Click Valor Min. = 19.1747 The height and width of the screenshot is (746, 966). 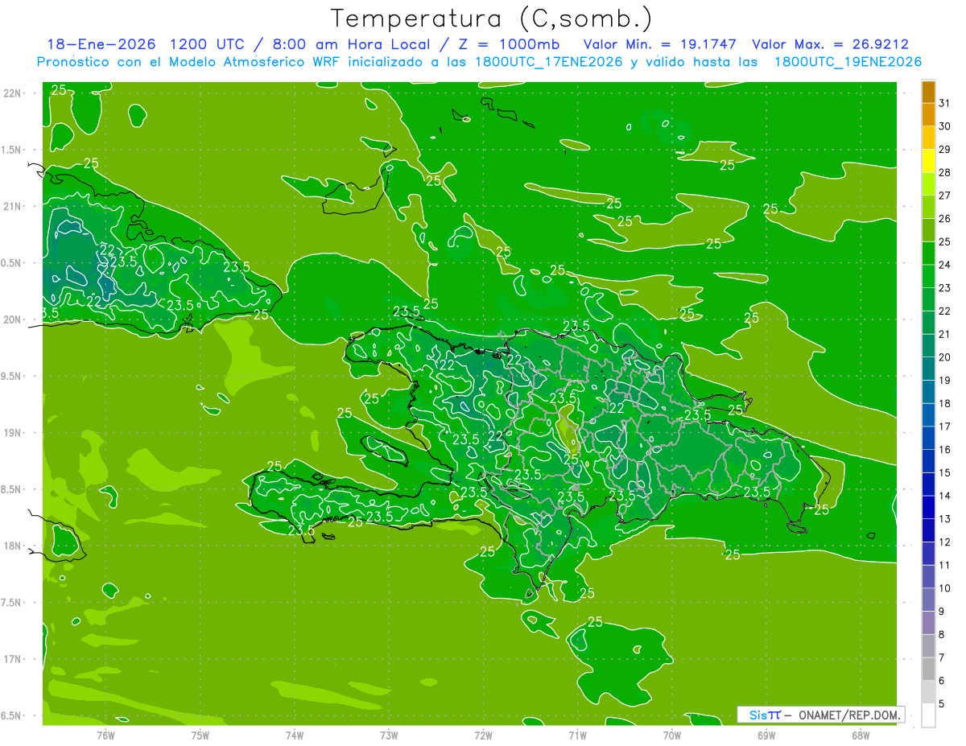tap(660, 44)
